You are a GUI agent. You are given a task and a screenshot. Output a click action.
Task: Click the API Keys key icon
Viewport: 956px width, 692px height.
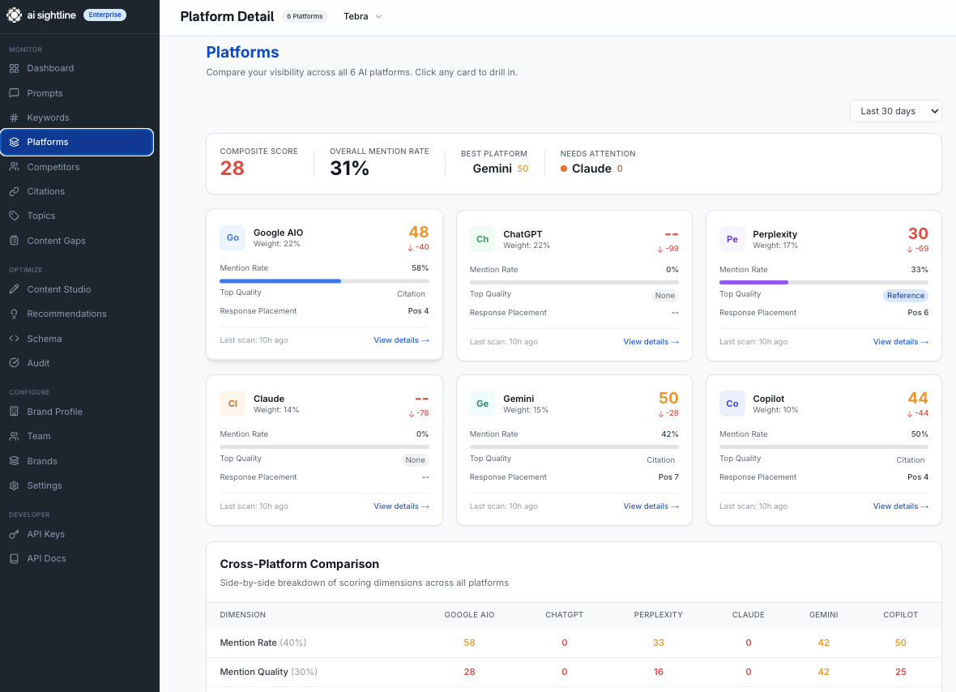(x=14, y=534)
